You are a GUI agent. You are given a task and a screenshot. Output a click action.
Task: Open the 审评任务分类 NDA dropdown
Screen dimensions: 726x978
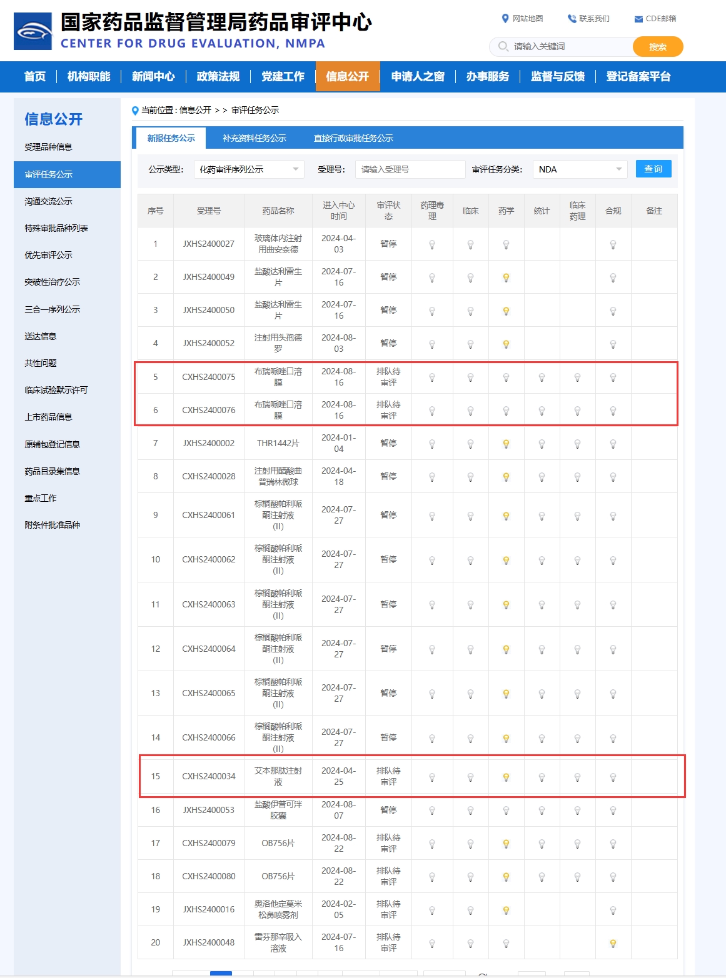coord(580,169)
